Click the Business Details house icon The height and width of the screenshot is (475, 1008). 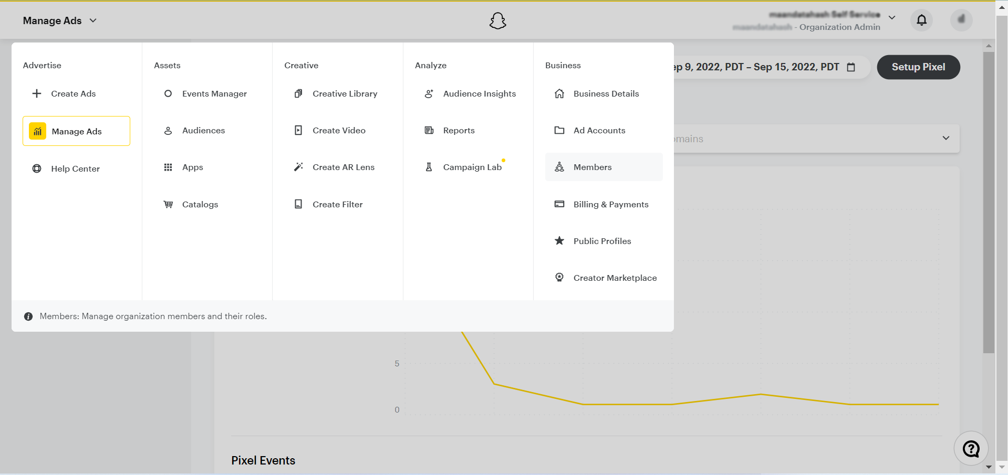pos(559,93)
